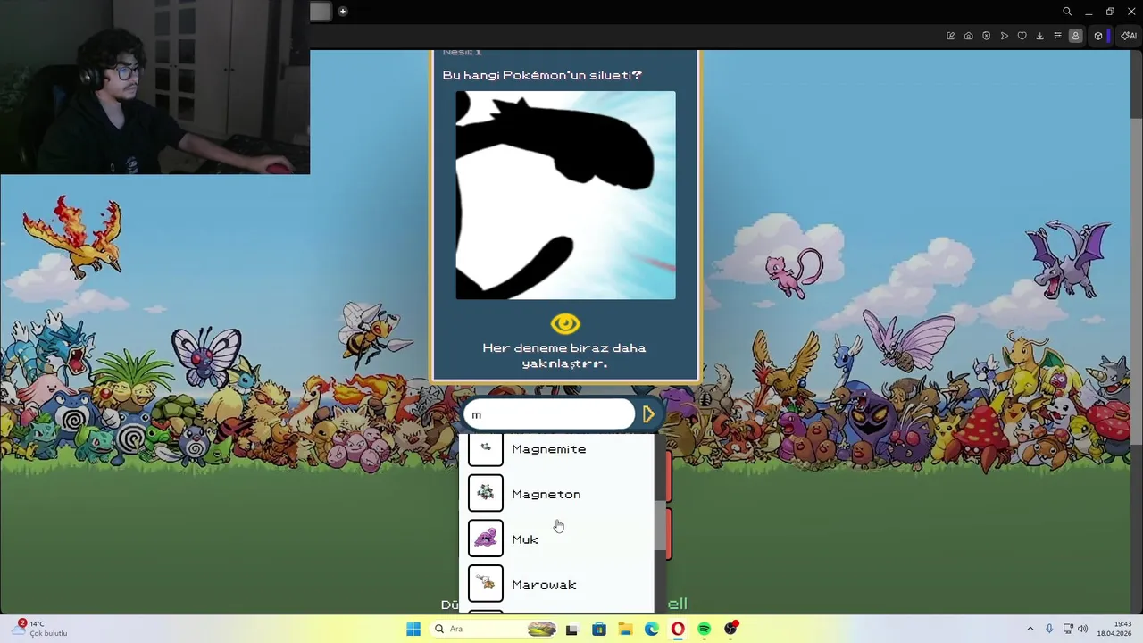Click the Magnemite sprite icon
Screen dimensions: 1143x643
pyautogui.click(x=486, y=450)
